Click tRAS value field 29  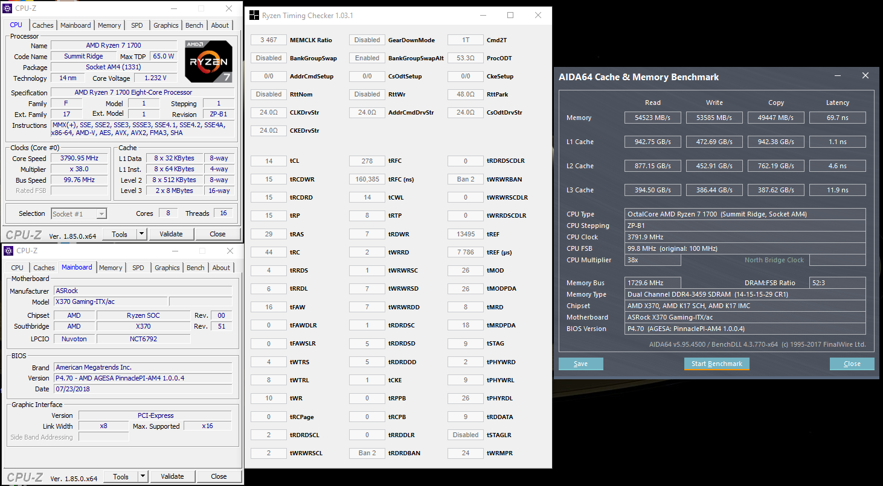click(x=269, y=234)
